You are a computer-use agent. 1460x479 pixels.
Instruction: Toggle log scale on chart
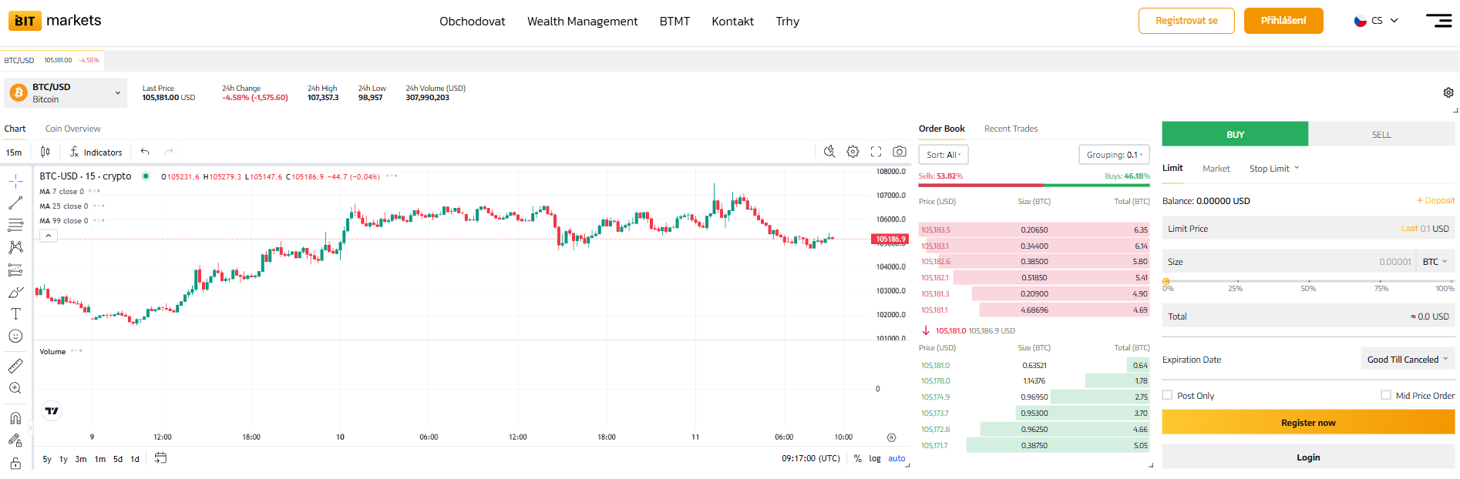(874, 458)
